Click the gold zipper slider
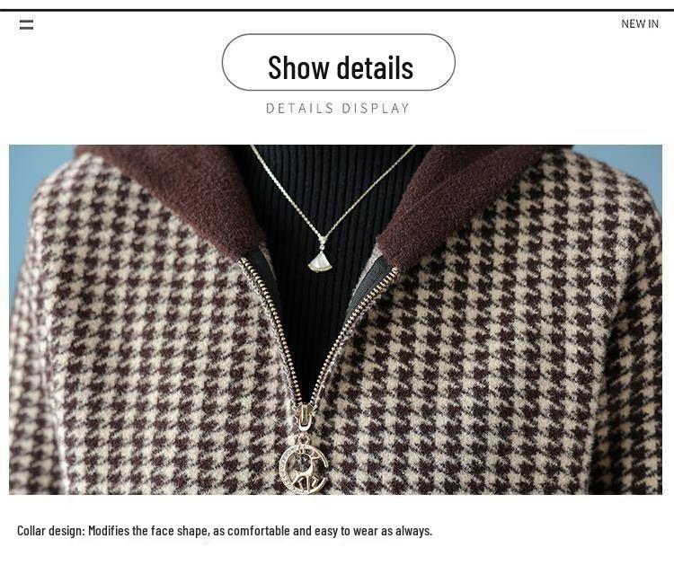 coord(304,417)
